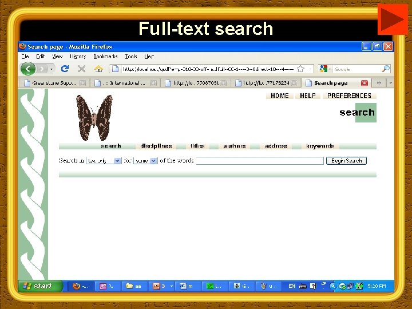Viewport: 412px width, 309px height.
Task: Browse by titles in navigation bar
Action: click(x=197, y=146)
